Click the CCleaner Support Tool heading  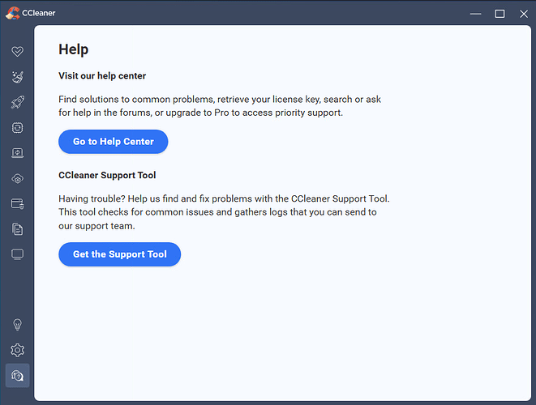tap(107, 175)
